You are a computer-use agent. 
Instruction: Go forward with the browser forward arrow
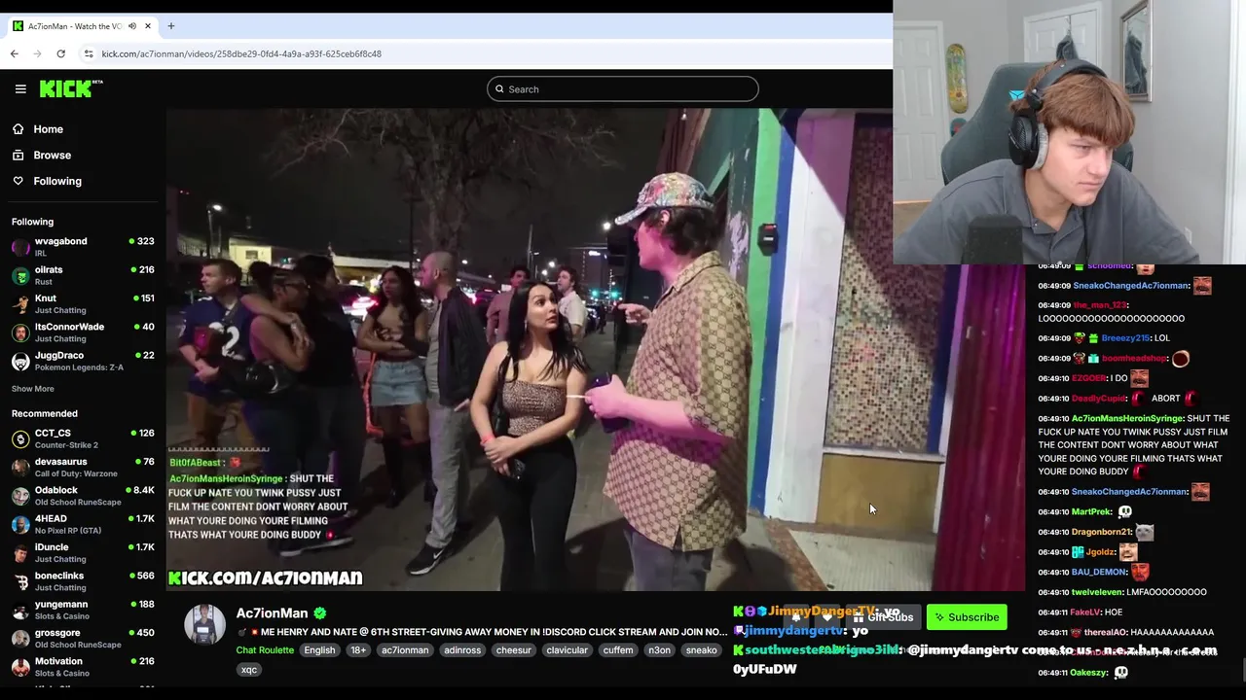38,53
